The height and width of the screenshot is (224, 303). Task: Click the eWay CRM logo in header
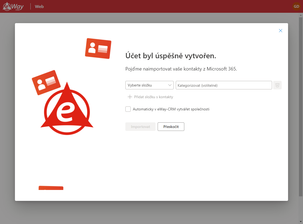[x=13, y=6]
